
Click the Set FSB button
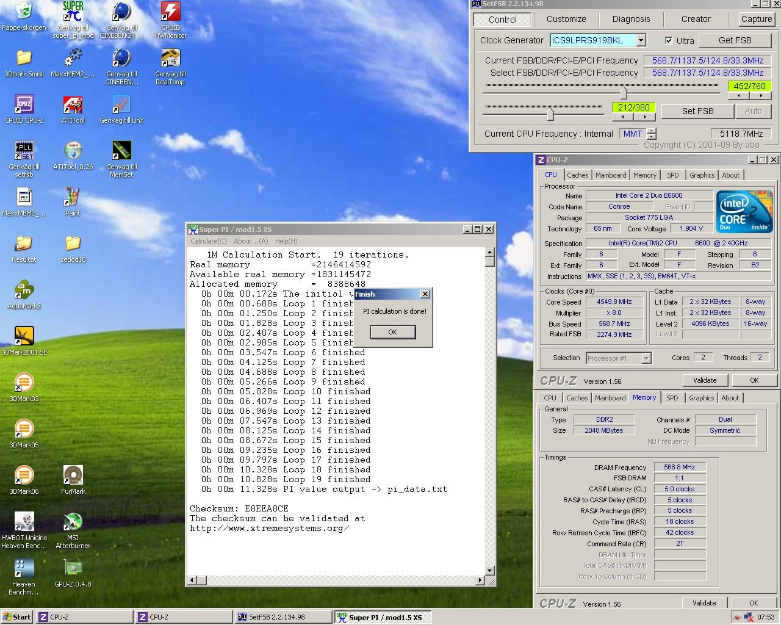pyautogui.click(x=697, y=111)
